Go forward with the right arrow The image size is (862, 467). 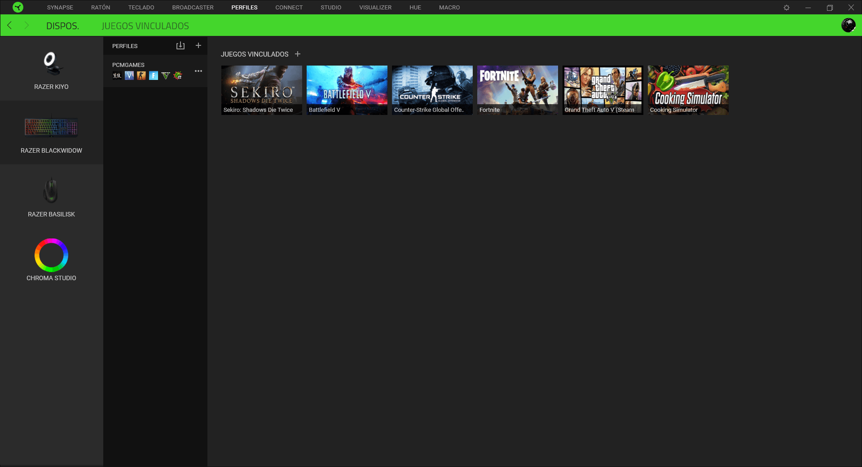coord(26,25)
